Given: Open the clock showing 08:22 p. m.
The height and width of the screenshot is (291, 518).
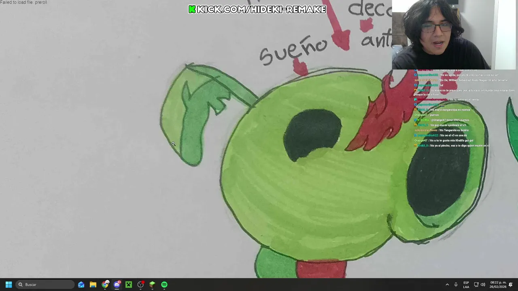Looking at the screenshot, I should 498,285.
